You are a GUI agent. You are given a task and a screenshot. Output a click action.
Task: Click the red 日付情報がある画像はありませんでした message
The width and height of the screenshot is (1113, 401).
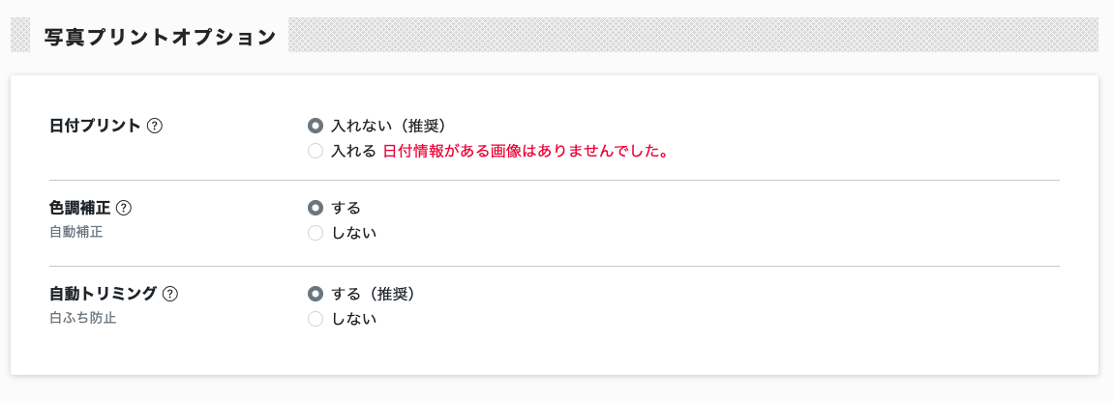coord(526,151)
